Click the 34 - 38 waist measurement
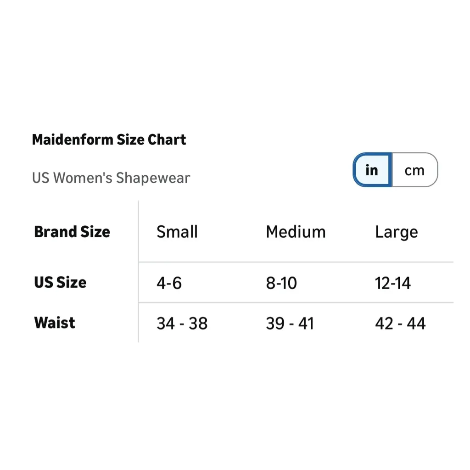Image resolution: width=470 pixels, height=470 pixels. (182, 324)
